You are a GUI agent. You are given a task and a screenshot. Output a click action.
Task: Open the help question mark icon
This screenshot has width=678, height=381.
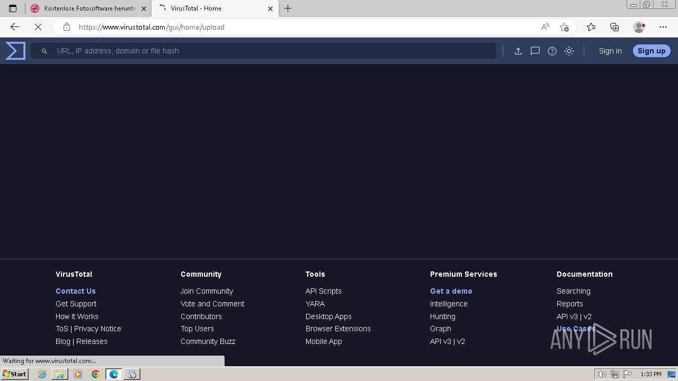[x=552, y=51]
